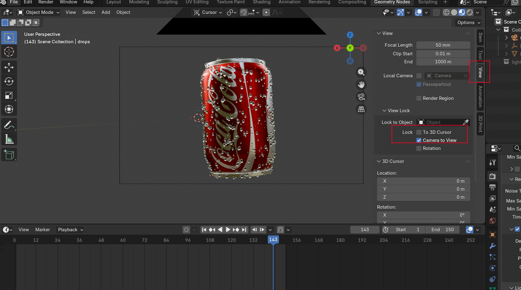Select the Add Cube tool
The image size is (521, 290).
(9, 155)
